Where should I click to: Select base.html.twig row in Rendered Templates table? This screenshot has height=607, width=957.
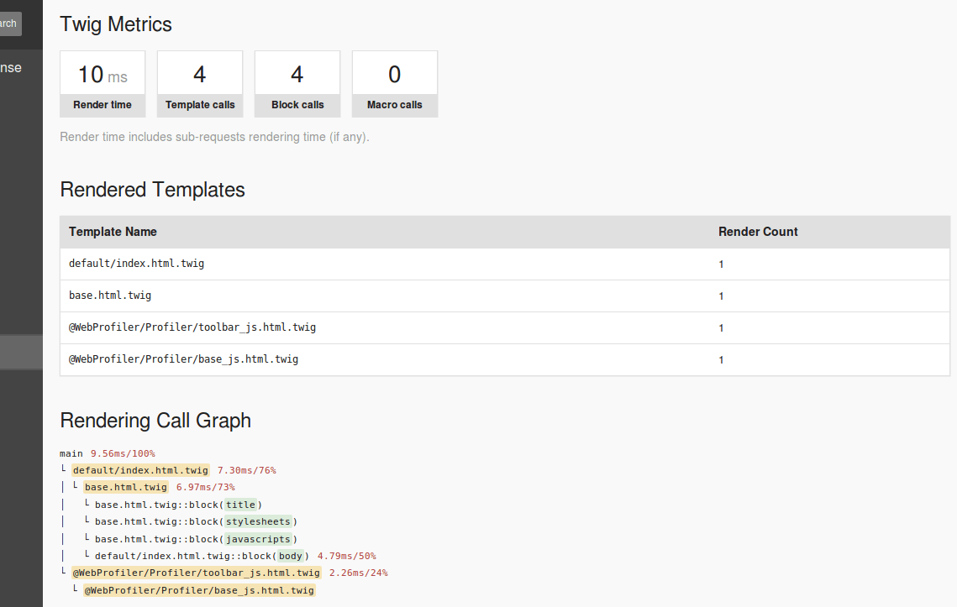(x=110, y=296)
